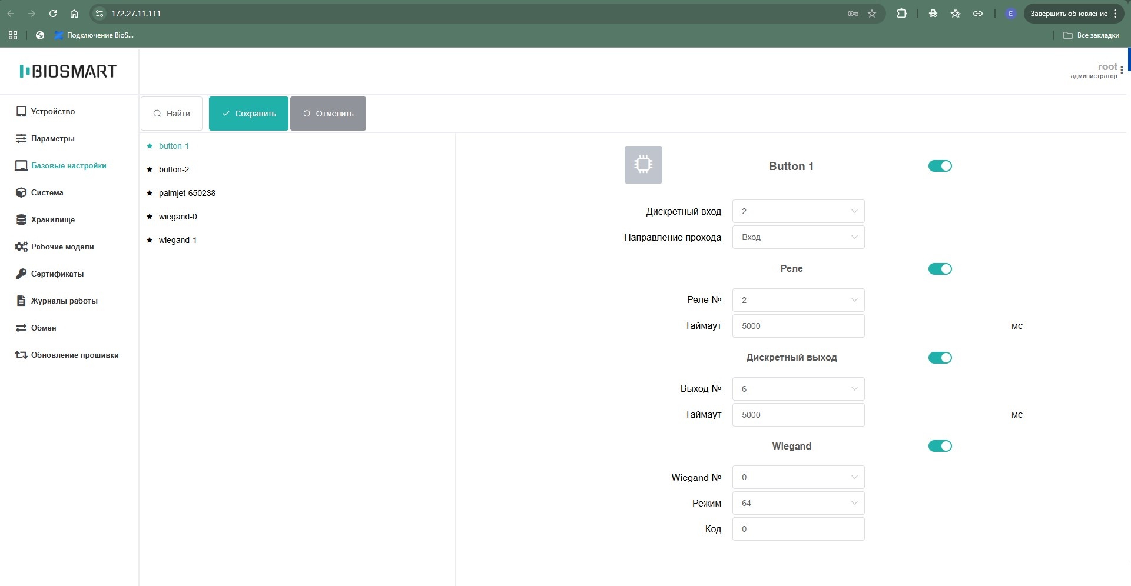Click the Дискретный выход Таймаут field
Image resolution: width=1131 pixels, height=586 pixels.
tap(798, 415)
